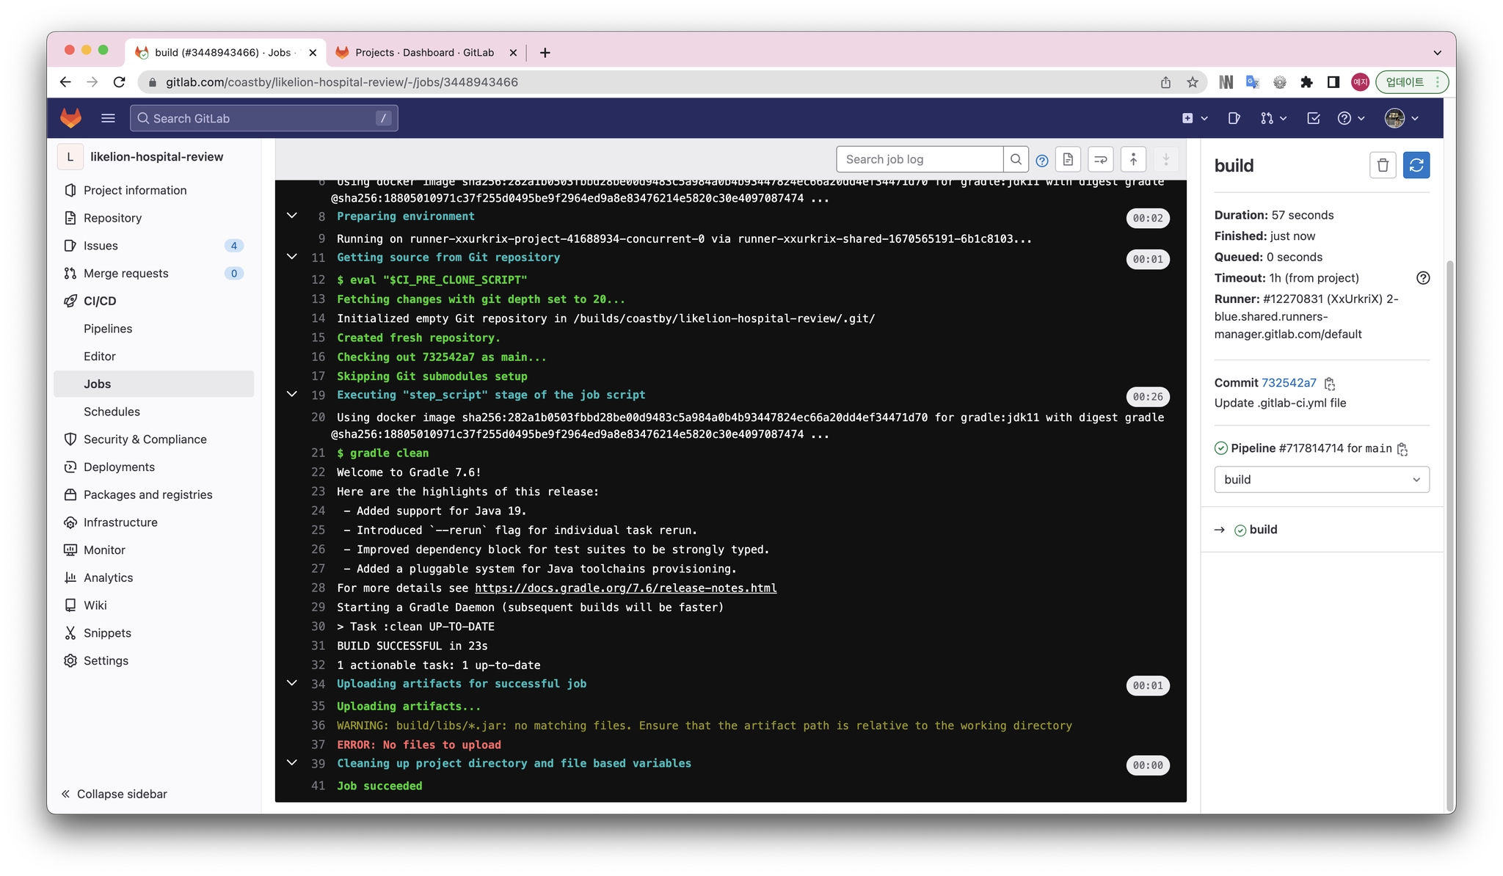Focus the Search job log field
The height and width of the screenshot is (876, 1503).
pos(919,159)
